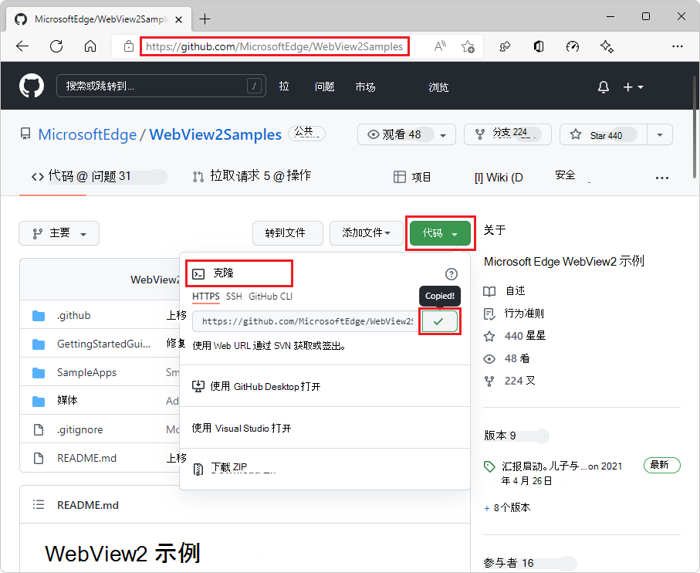The height and width of the screenshot is (573, 700).
Task: Click the 转到文件 button
Action: point(288,233)
